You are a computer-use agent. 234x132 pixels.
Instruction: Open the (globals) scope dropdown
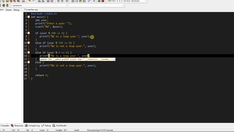[40, 5]
